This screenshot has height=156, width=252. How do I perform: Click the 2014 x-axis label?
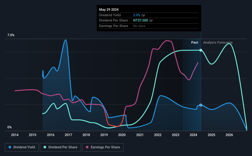[x=15, y=135]
